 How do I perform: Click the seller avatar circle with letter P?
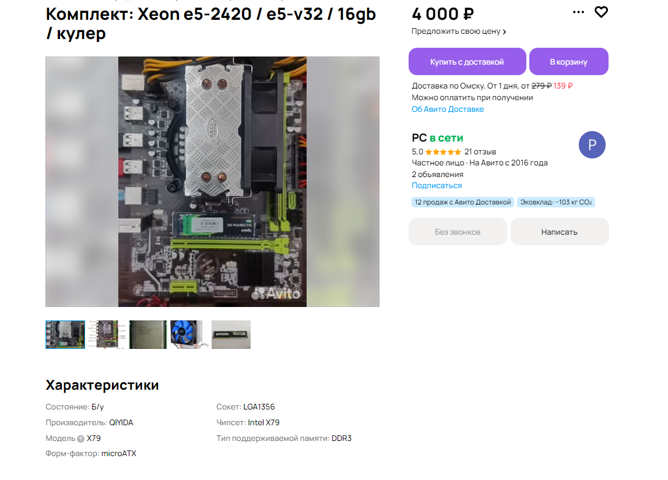click(x=592, y=145)
